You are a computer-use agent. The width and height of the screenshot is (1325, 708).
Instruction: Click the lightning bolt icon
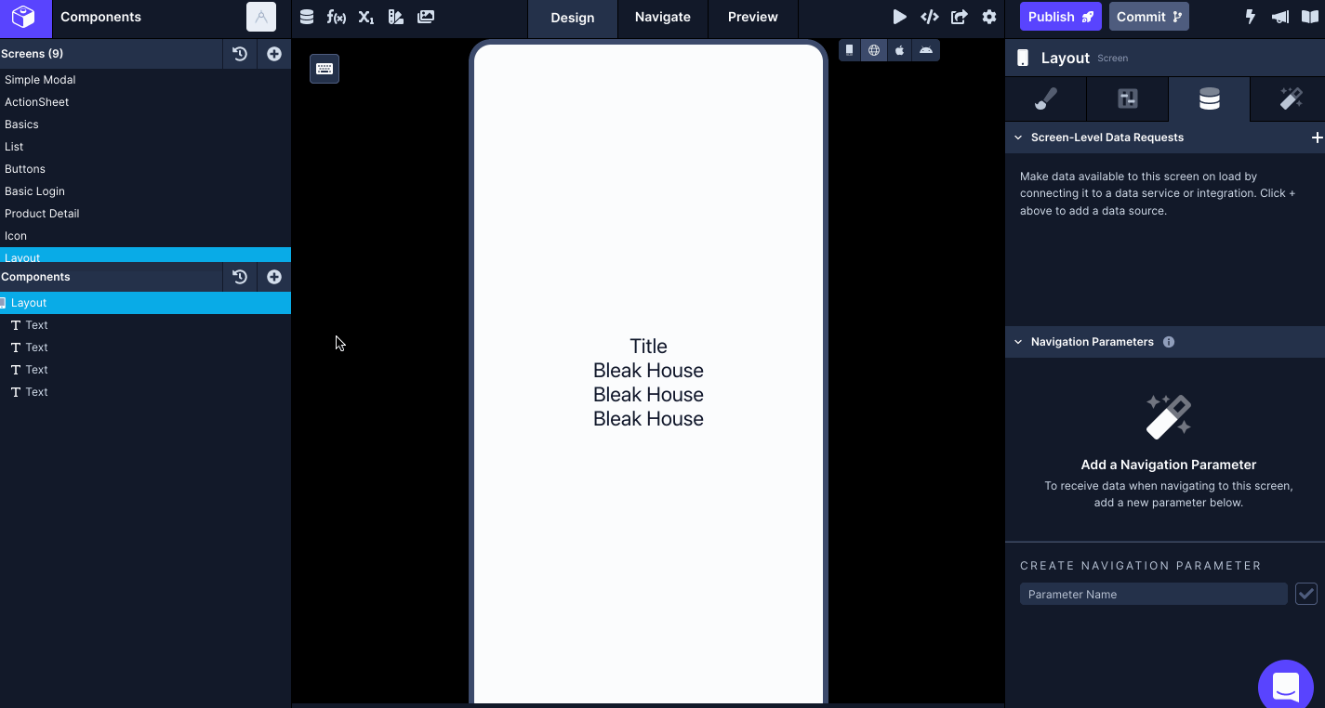[1251, 17]
